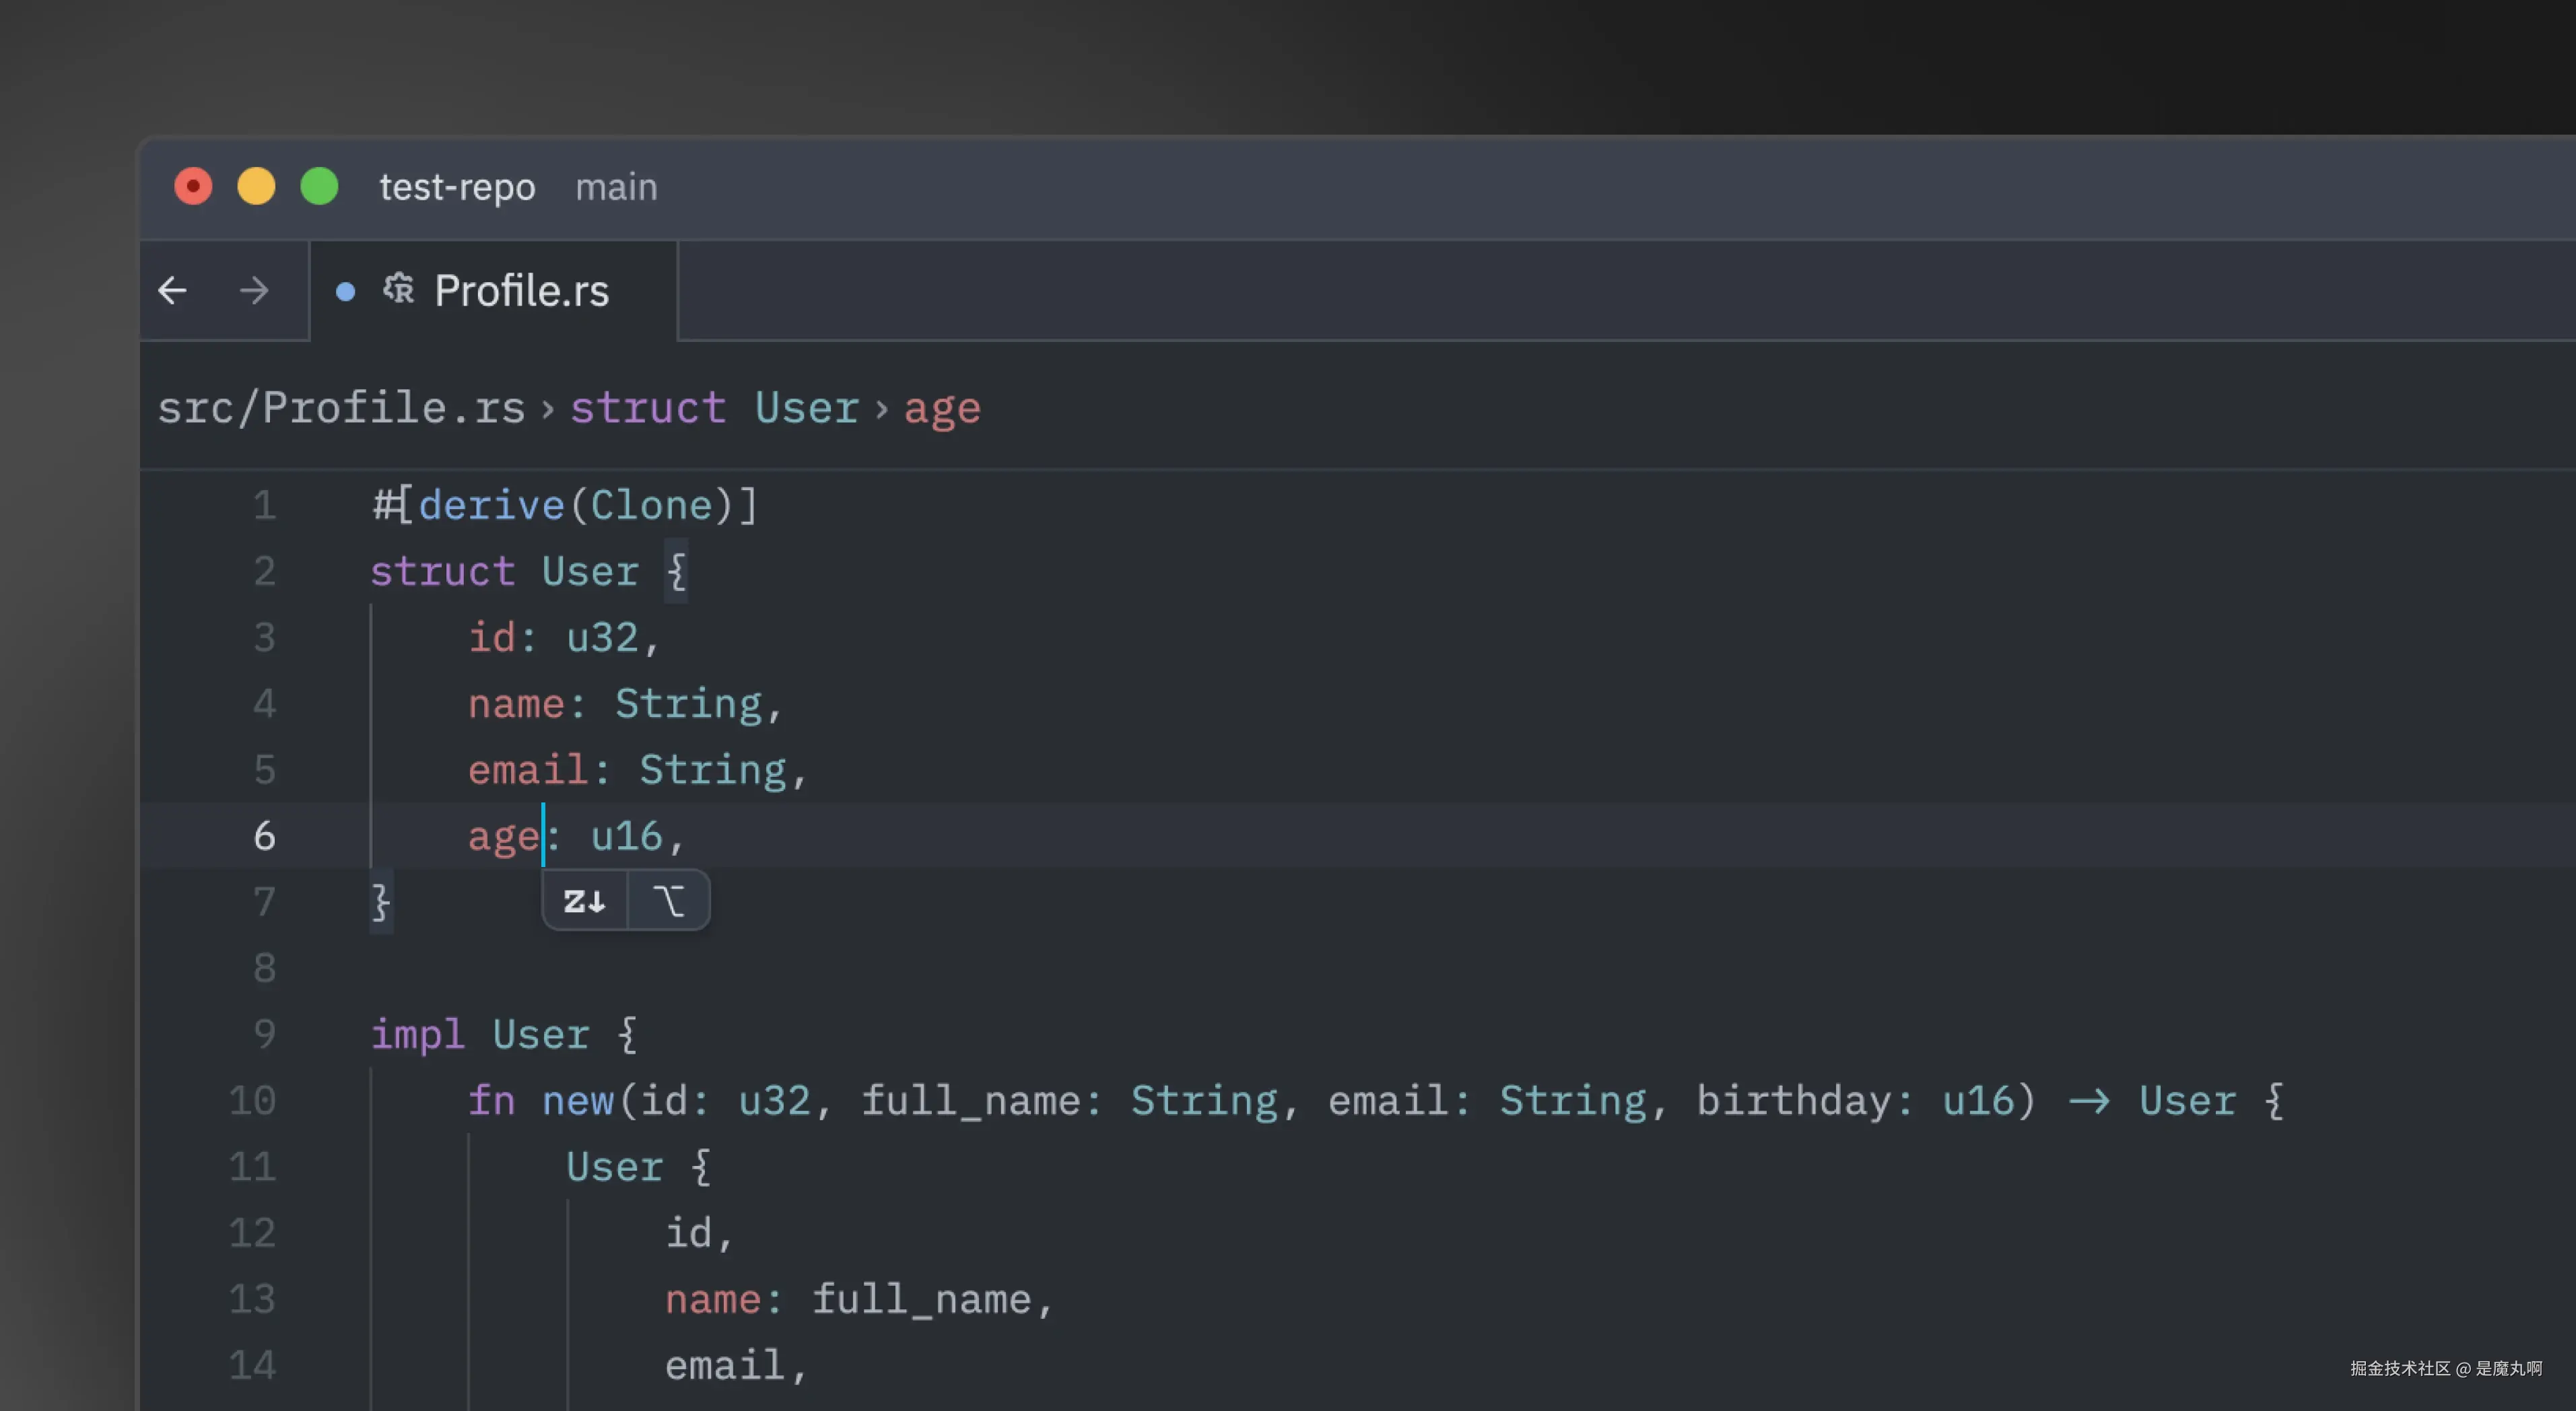
Task: Click the red close window button
Action: coord(193,186)
